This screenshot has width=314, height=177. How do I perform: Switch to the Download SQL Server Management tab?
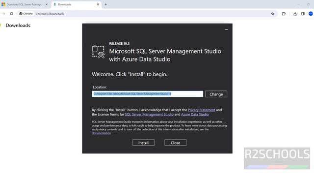(24, 4)
